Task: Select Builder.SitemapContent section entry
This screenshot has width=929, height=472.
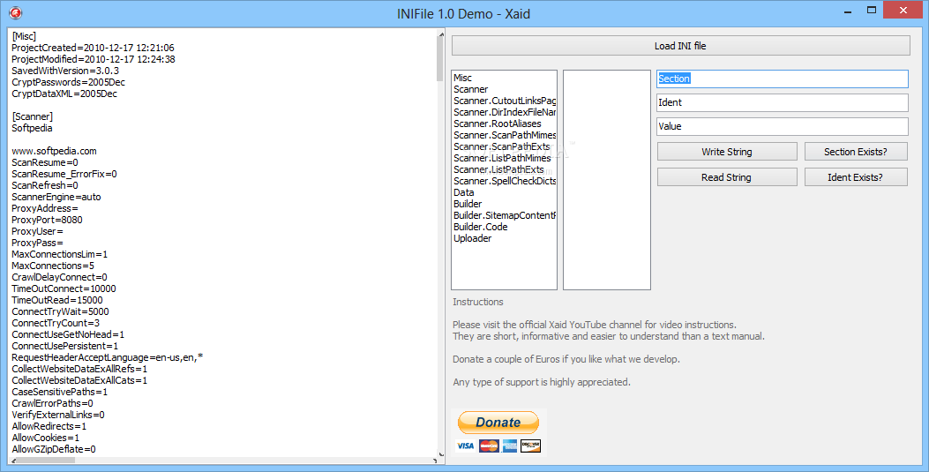Action: [505, 215]
